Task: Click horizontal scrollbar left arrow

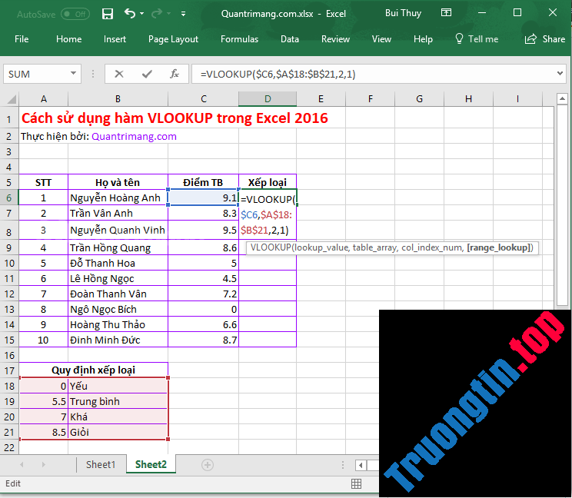Action: (x=361, y=465)
